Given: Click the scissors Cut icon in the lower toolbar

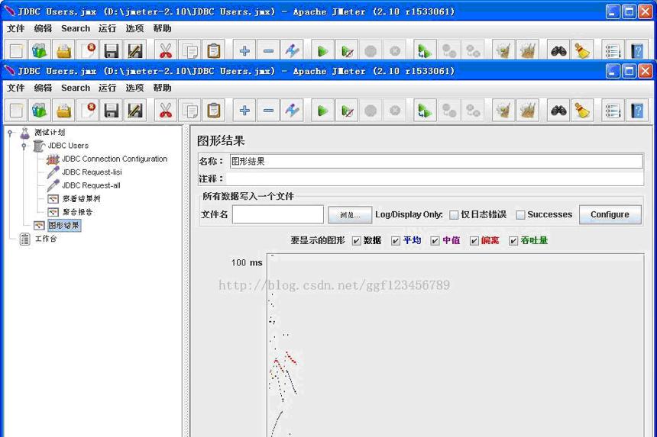Looking at the screenshot, I should 166,111.
